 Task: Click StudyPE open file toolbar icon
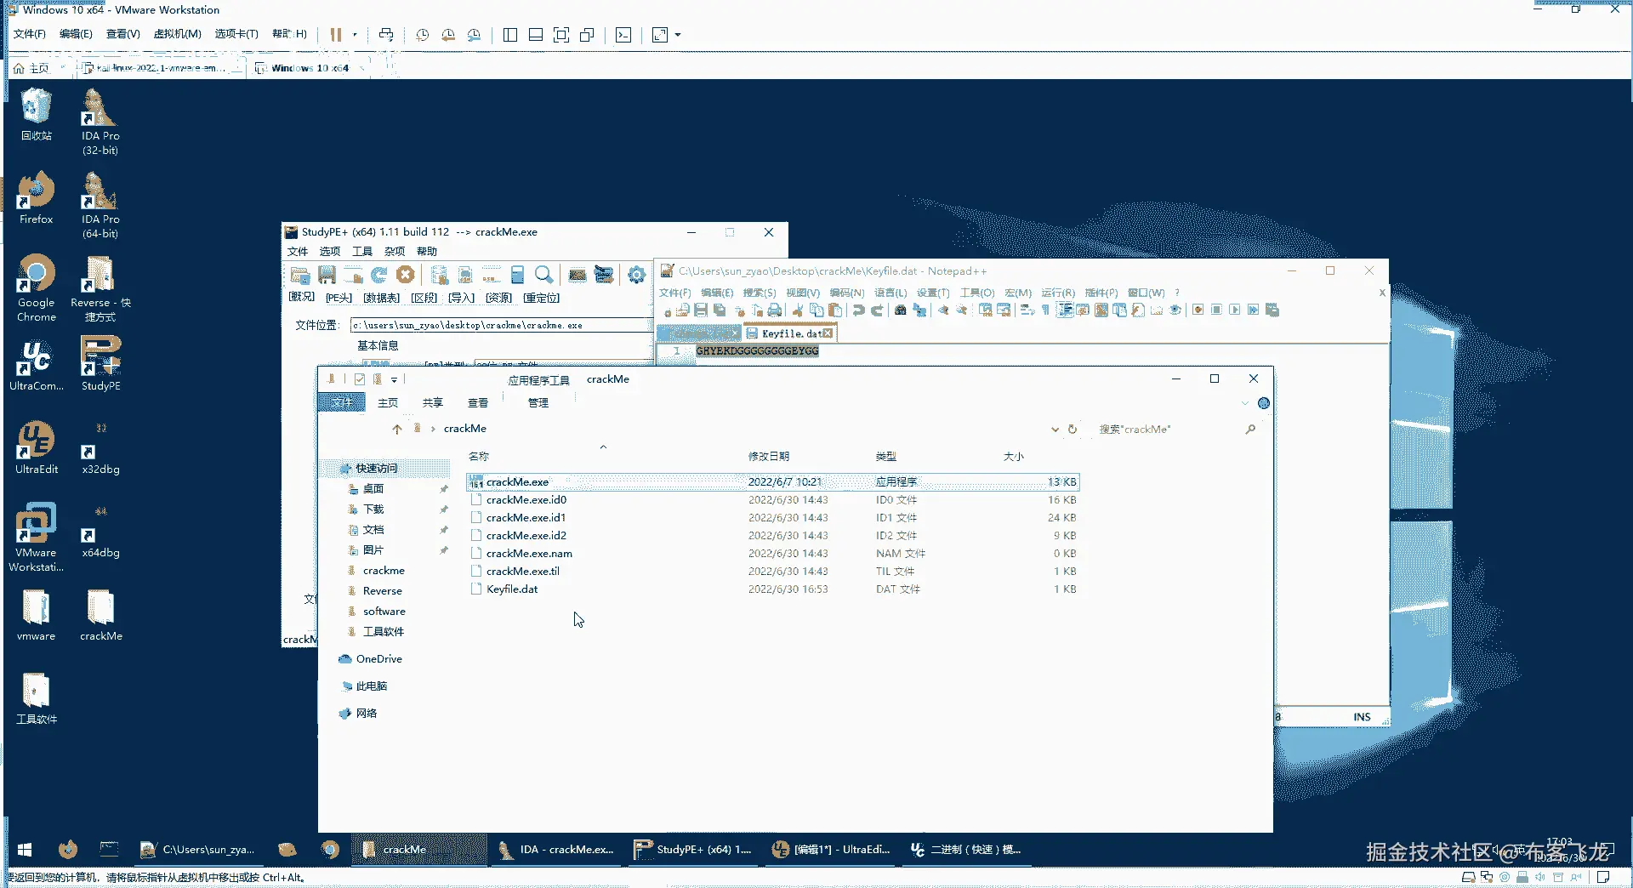(299, 275)
